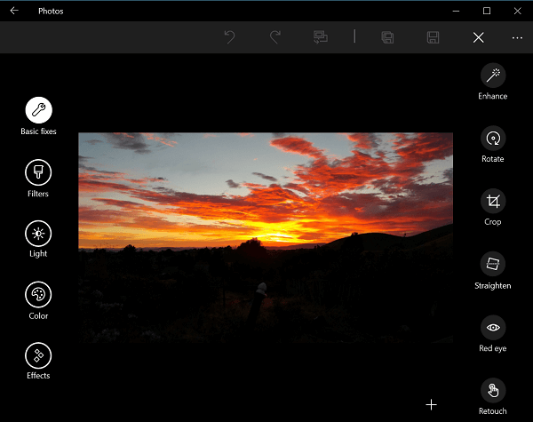Save a copy of the photo
533x422 pixels.
coord(387,37)
